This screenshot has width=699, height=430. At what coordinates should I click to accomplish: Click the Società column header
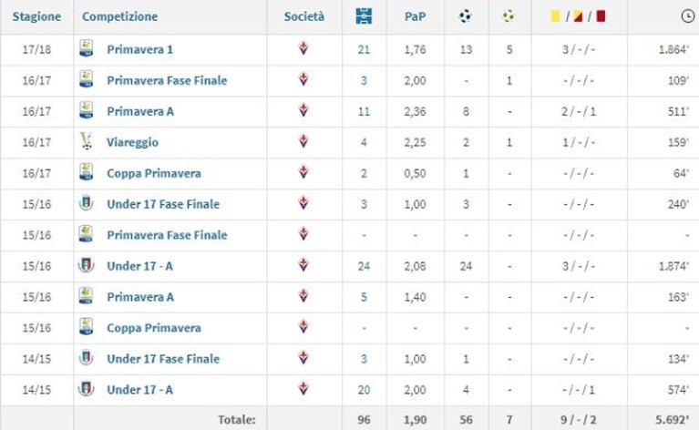(x=304, y=16)
